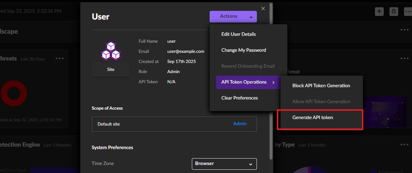412x173 pixels.
Task: Open the Time Zone Browser dropdown
Action: pyautogui.click(x=224, y=164)
